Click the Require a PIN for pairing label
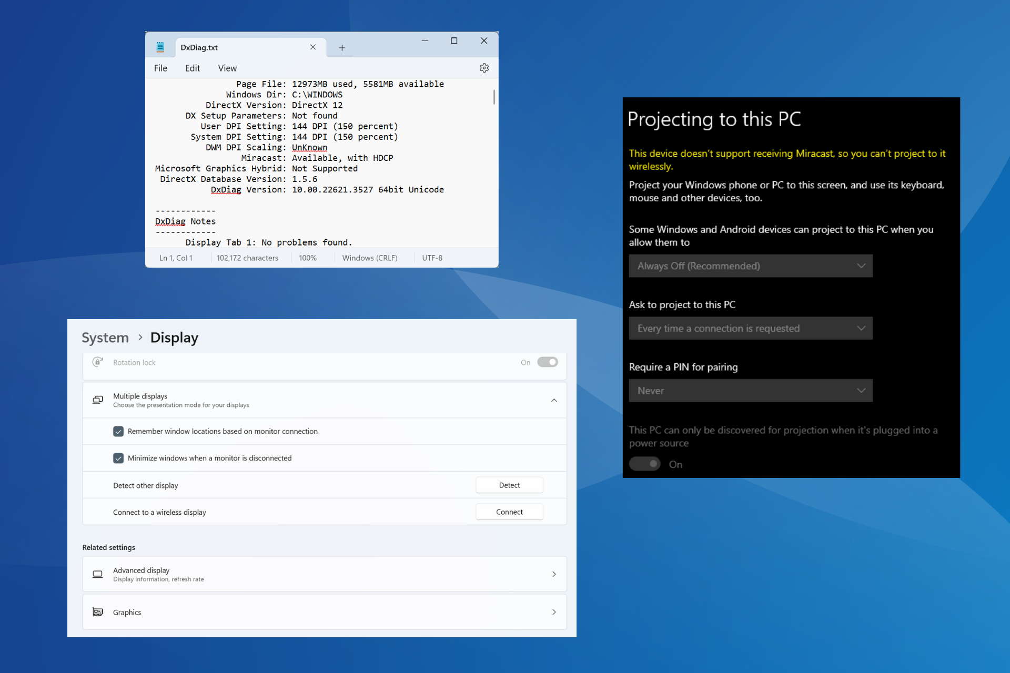Viewport: 1010px width, 673px height. coord(683,367)
